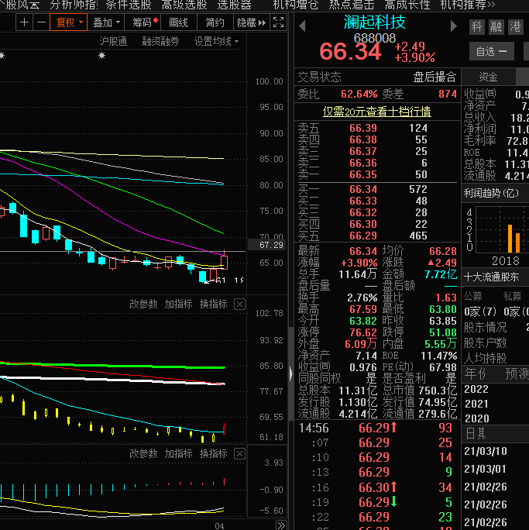Click 股东户数 label
The image size is (529, 530).
pos(485,342)
